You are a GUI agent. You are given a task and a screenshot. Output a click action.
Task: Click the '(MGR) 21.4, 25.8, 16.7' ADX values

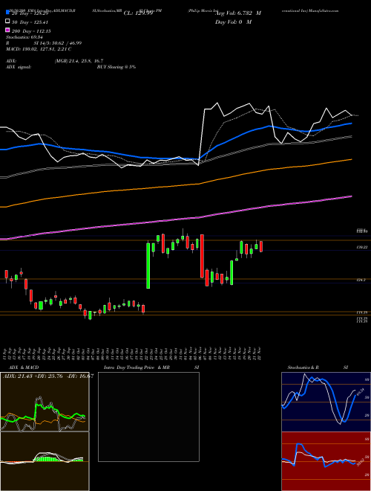click(79, 61)
